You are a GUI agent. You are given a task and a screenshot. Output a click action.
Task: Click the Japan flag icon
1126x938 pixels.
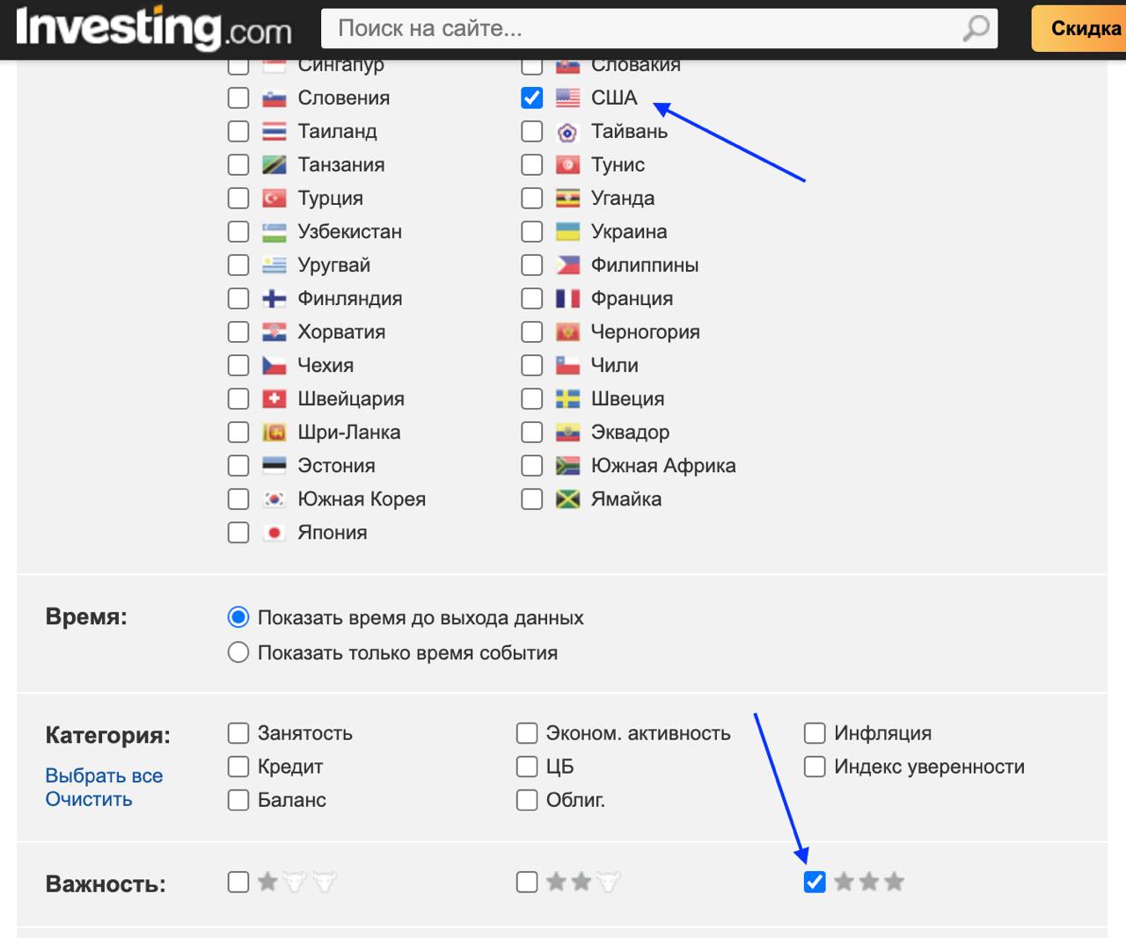point(274,533)
